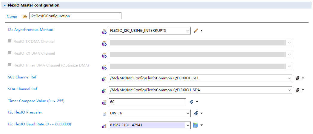Click the folder icon beside Name
The image size is (313, 134).
tap(25, 17)
